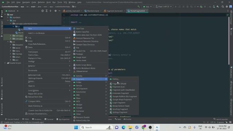Hide the project panel minus icon
This screenshot has width=233, height=131.
pos(59,11)
